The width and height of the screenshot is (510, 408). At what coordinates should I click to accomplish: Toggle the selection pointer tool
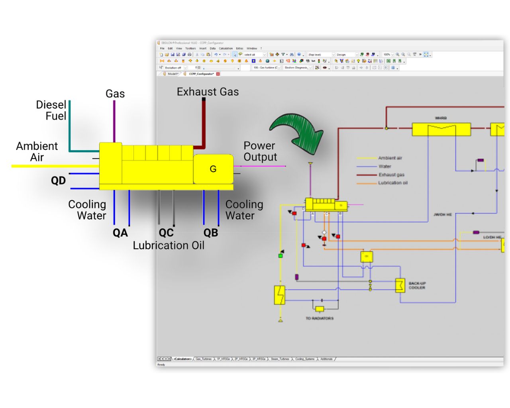(235, 55)
